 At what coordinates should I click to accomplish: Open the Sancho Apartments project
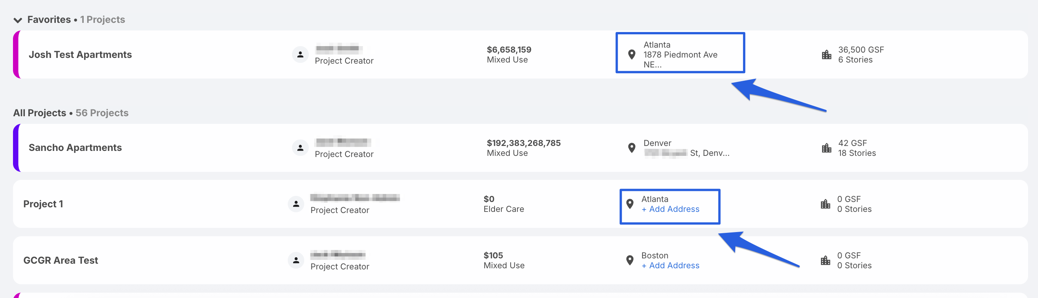75,148
